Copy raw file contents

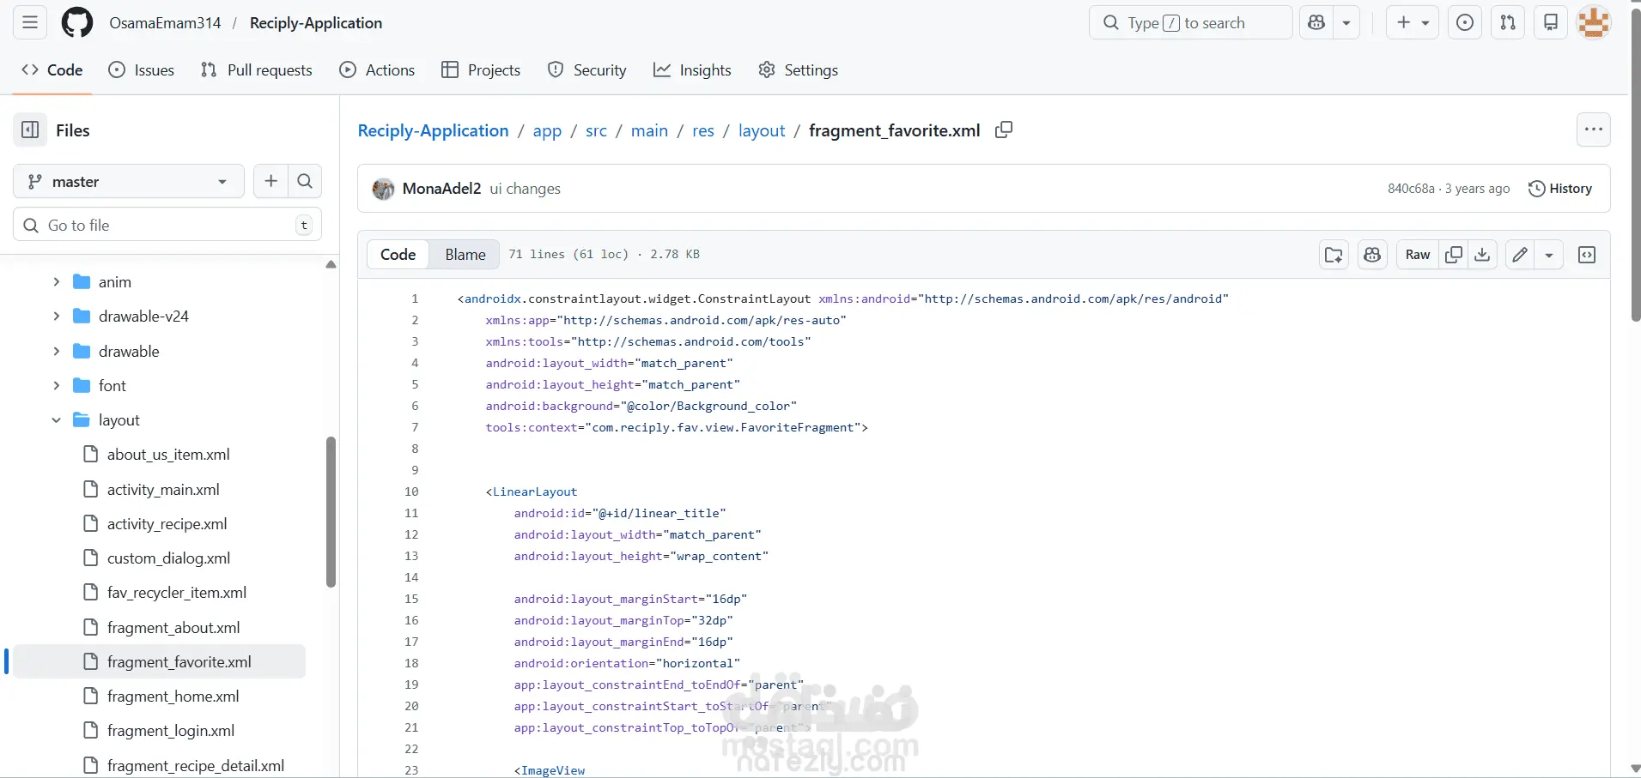point(1454,255)
